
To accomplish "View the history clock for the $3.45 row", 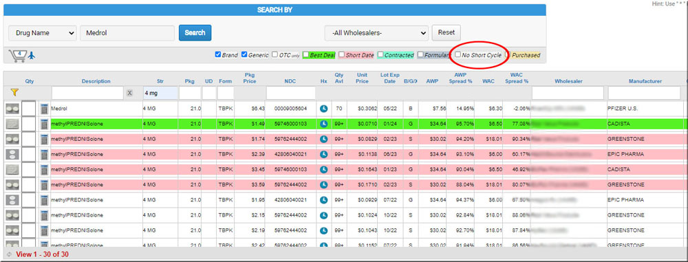I will [x=324, y=170].
